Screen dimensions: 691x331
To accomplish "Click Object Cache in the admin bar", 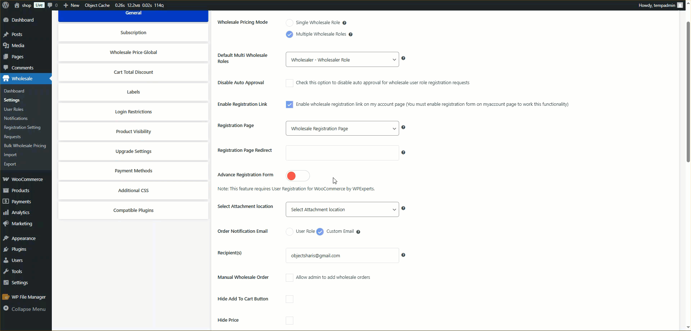I will [x=97, y=5].
